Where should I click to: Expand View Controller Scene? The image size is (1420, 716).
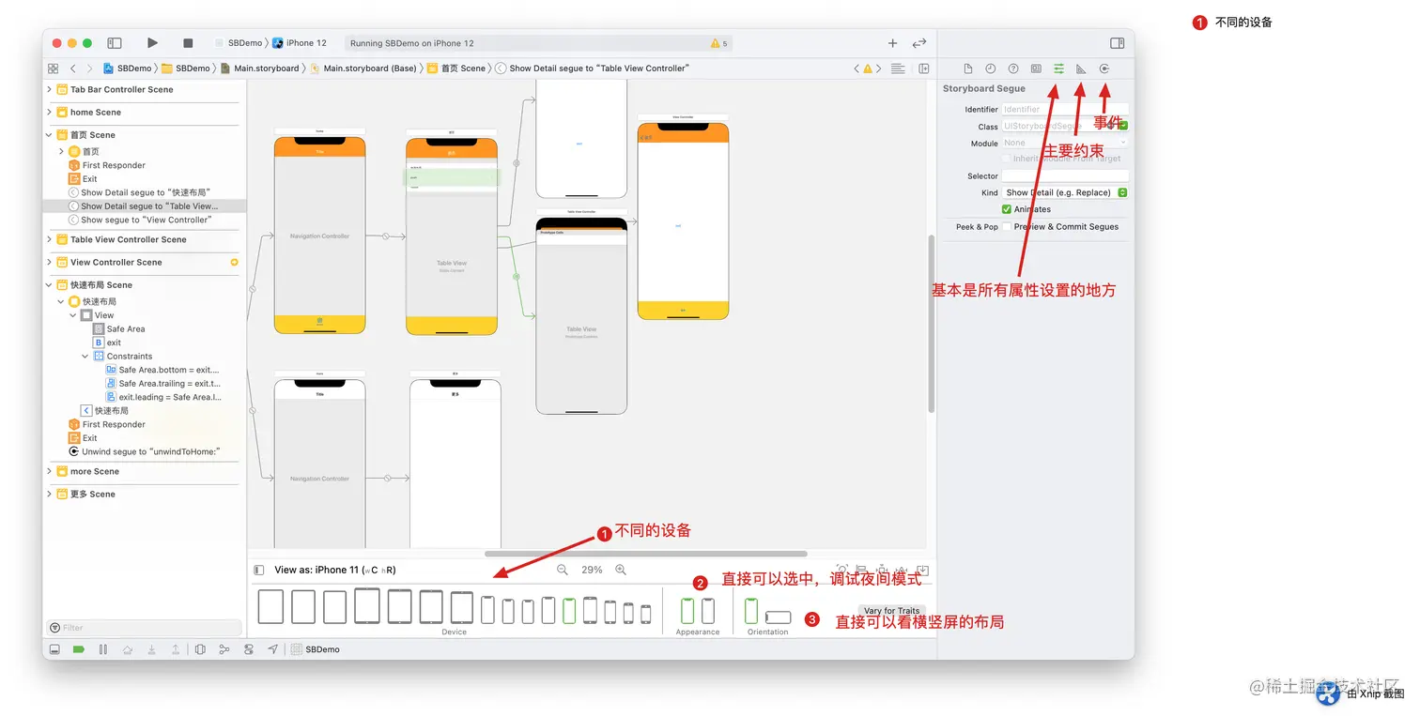click(x=50, y=262)
